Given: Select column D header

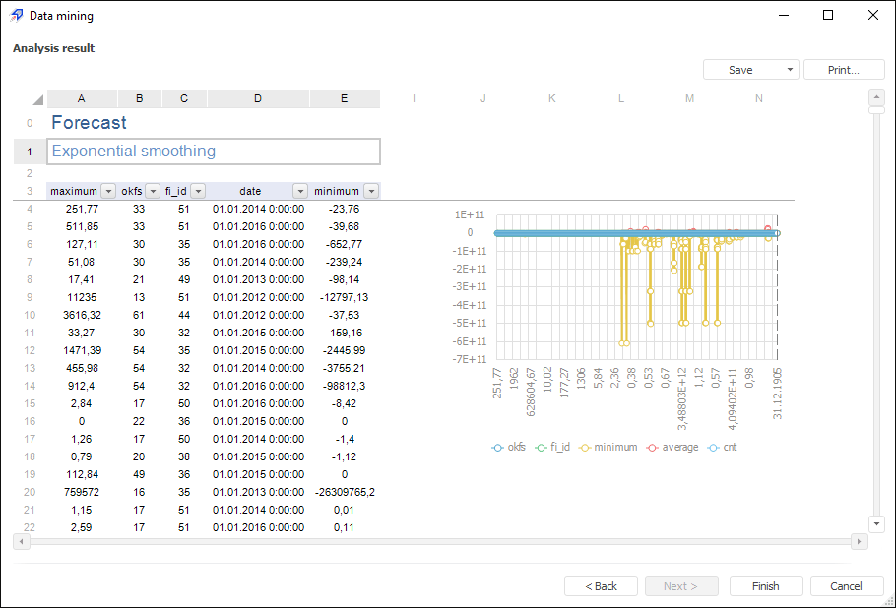Looking at the screenshot, I should pyautogui.click(x=258, y=98).
